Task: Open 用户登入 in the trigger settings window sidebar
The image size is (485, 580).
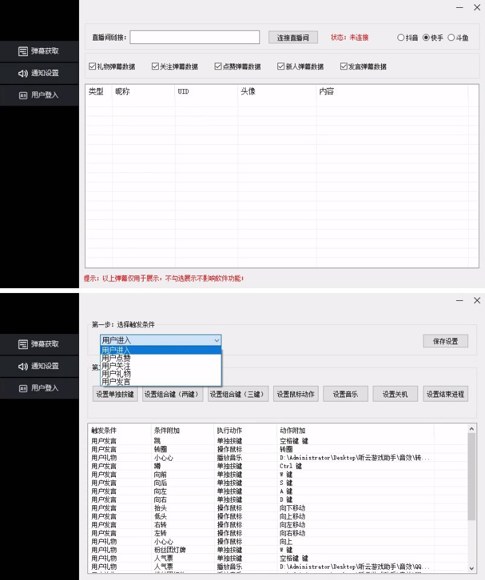Action: point(39,388)
